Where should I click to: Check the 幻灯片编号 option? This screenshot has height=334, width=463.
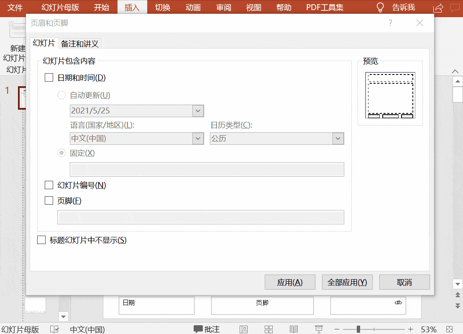[x=49, y=185]
